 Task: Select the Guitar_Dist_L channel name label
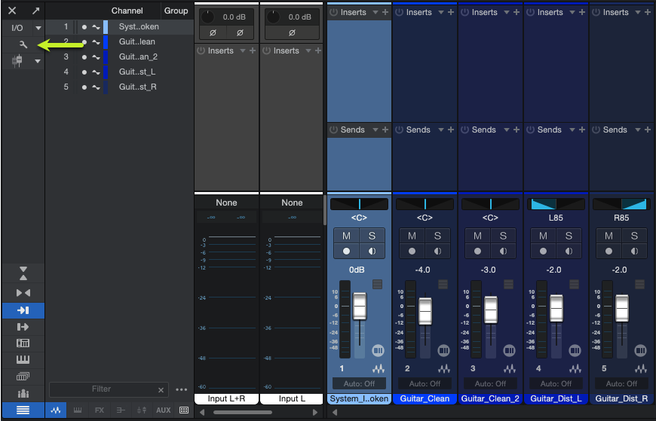556,399
